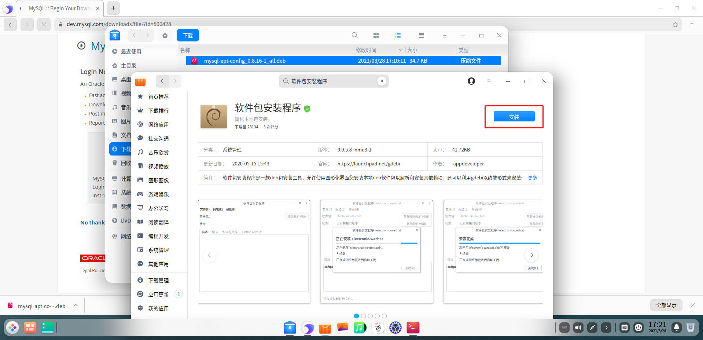Select the fourth screenshot pagination dot

coord(377,316)
